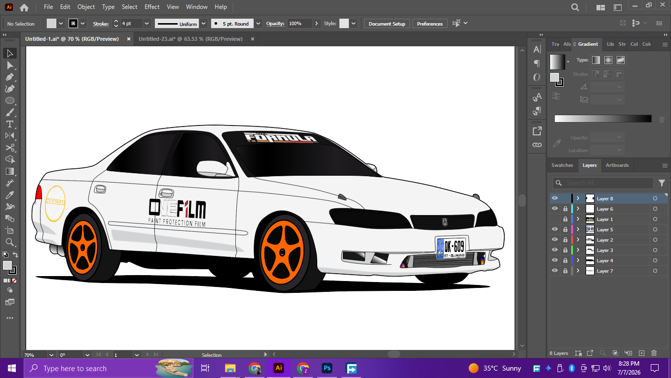Open the Object menu
The height and width of the screenshot is (378, 671).
[86, 7]
